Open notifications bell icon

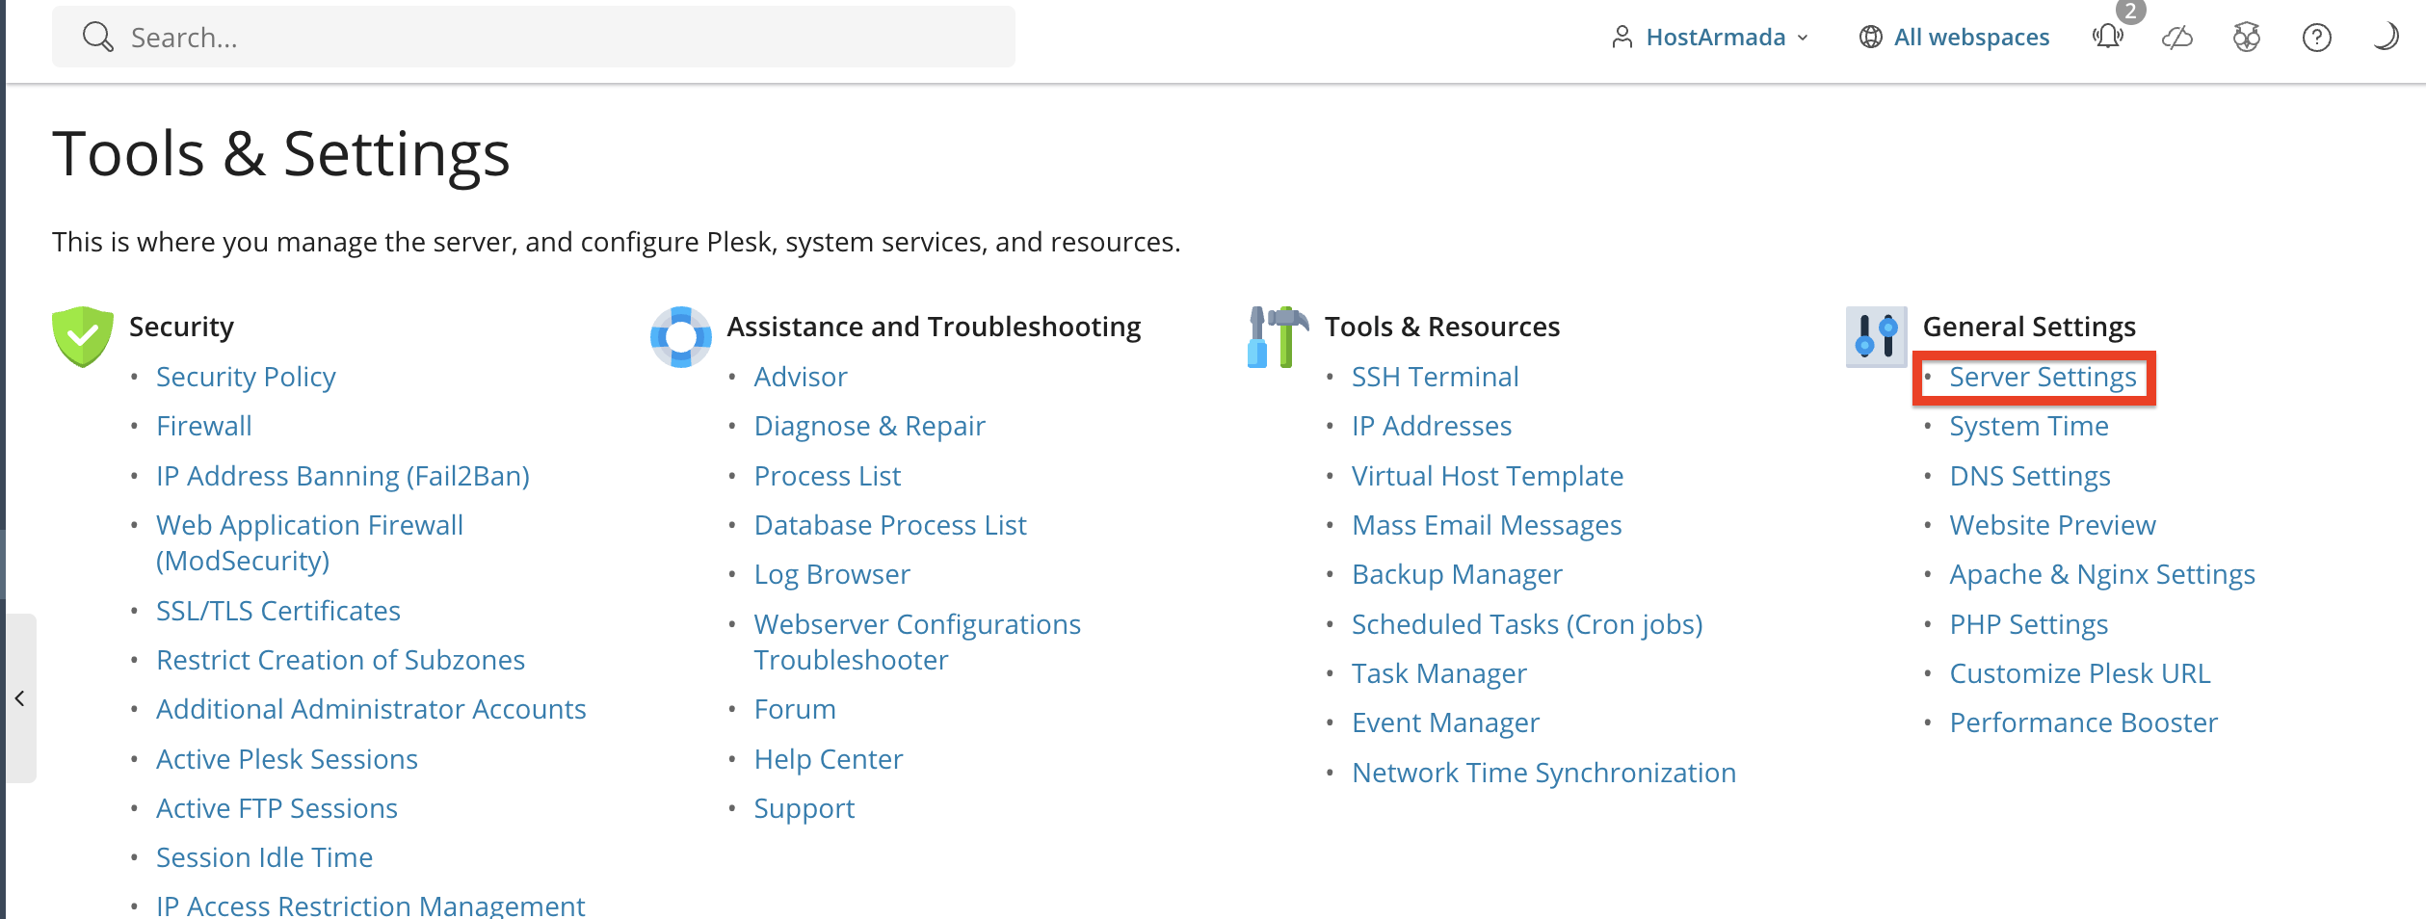[2108, 37]
